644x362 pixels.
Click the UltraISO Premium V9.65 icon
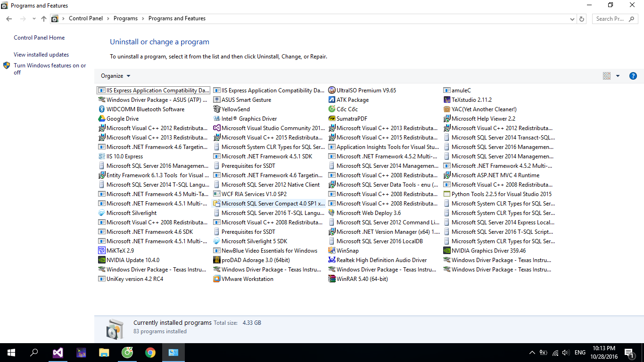(x=332, y=90)
